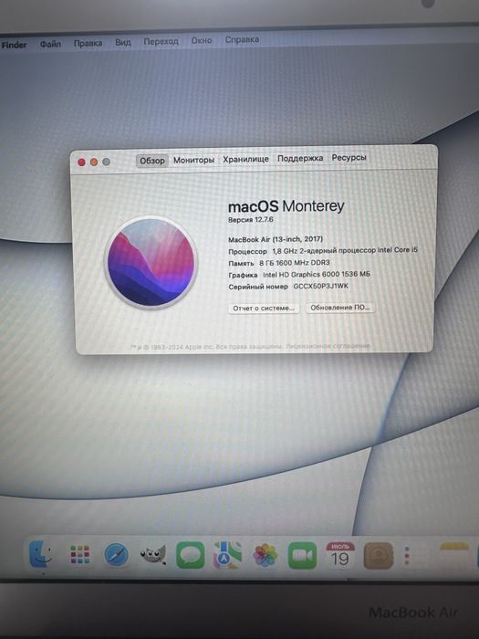Click the Отчет о системе button
The height and width of the screenshot is (639, 479).
(264, 309)
